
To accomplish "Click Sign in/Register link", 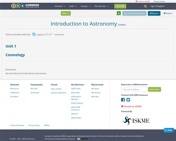I will point(157,6).
